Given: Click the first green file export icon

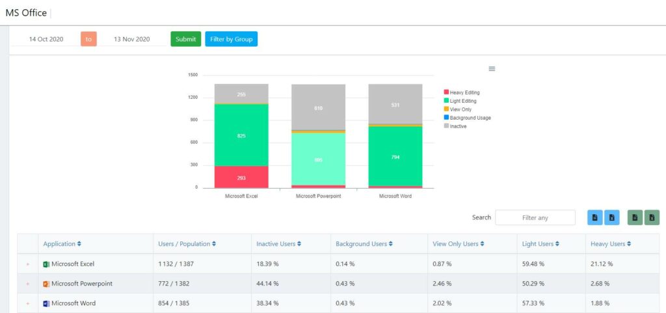Looking at the screenshot, I should point(635,217).
